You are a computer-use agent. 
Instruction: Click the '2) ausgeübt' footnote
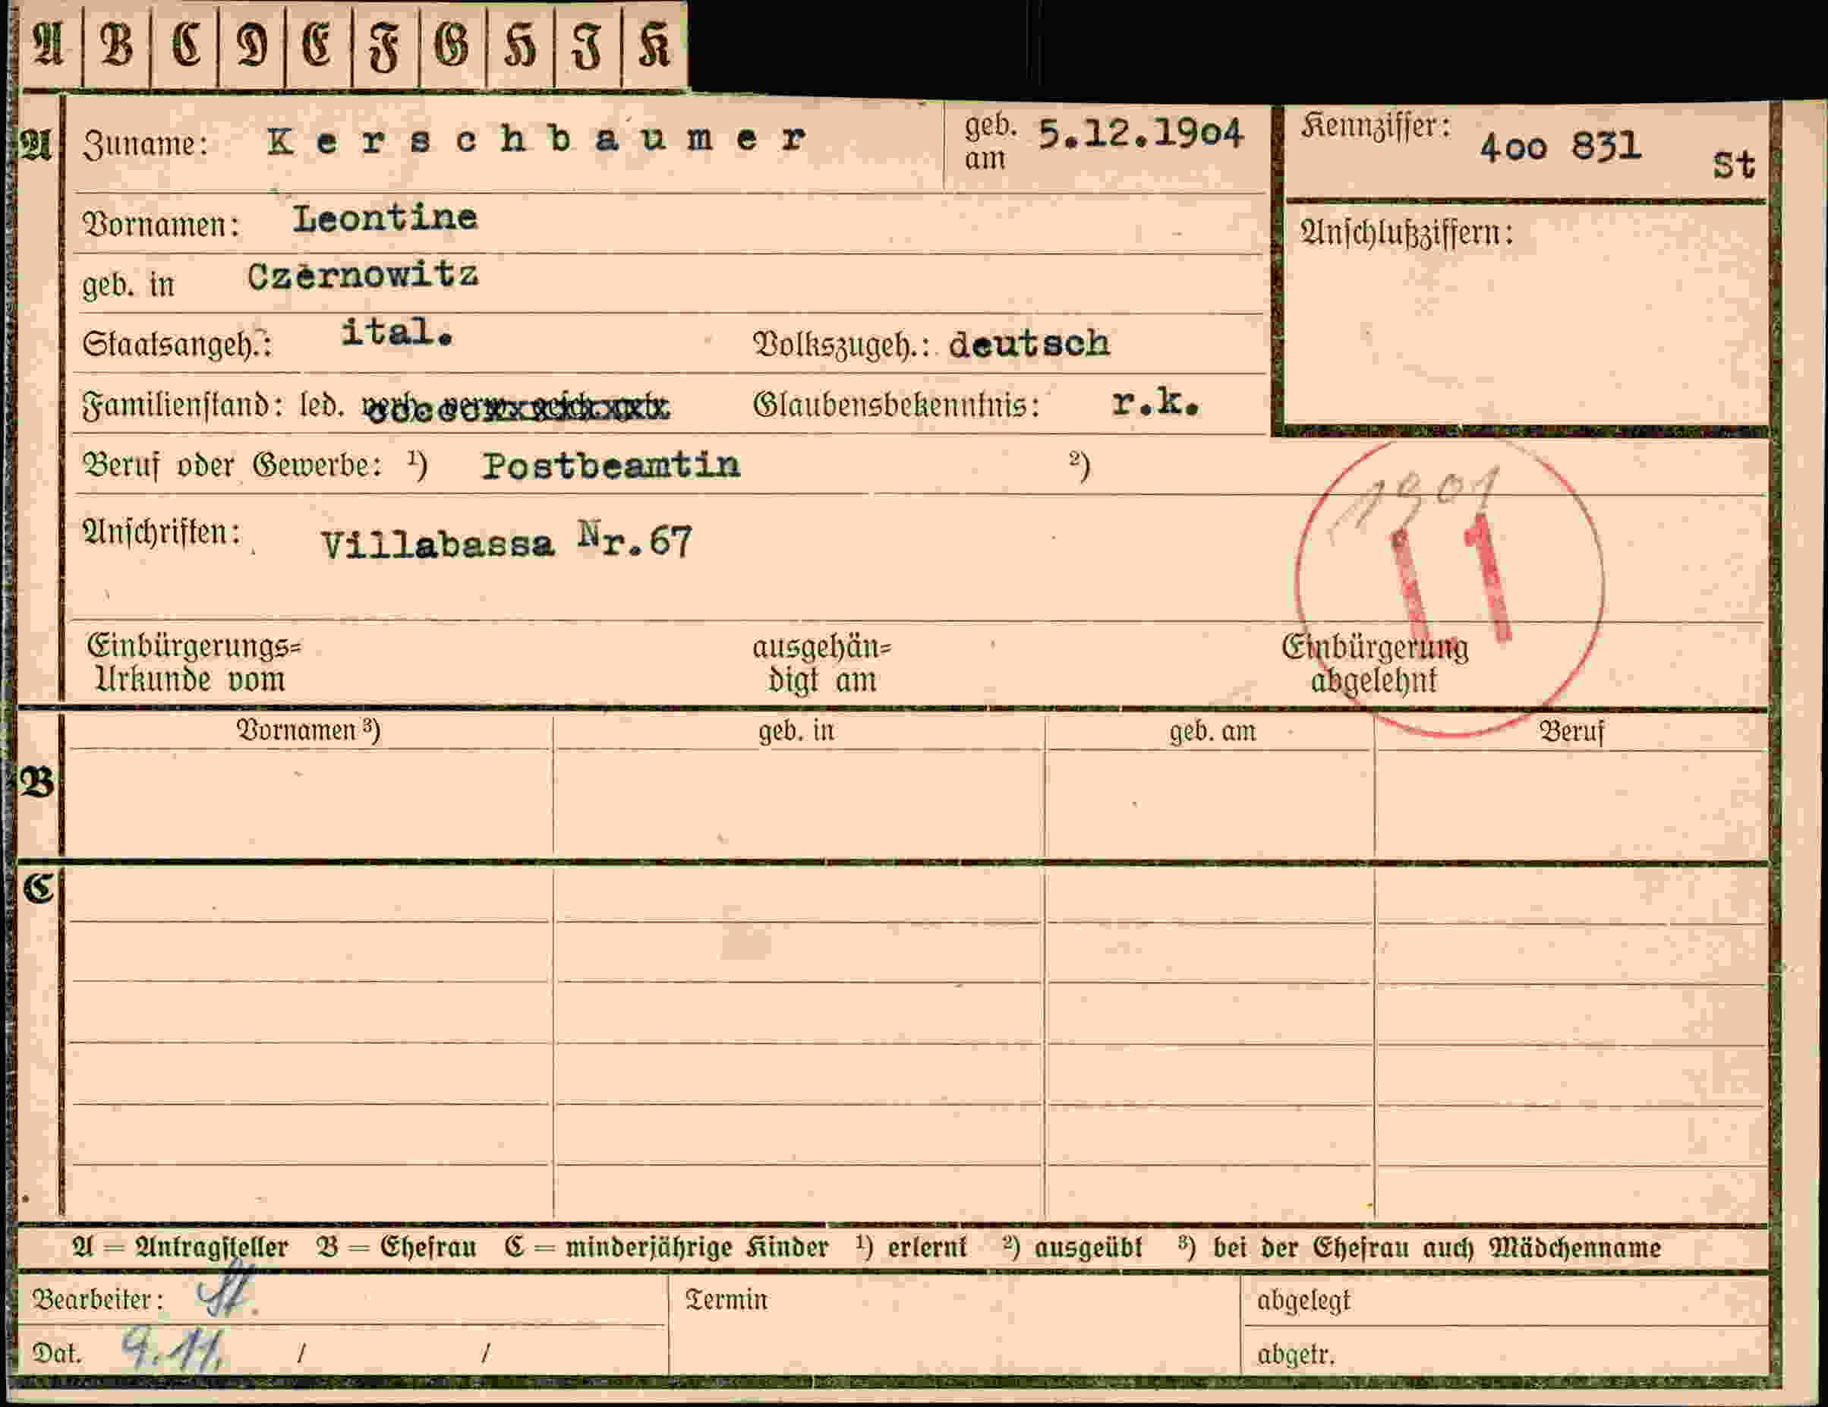tap(1072, 1248)
